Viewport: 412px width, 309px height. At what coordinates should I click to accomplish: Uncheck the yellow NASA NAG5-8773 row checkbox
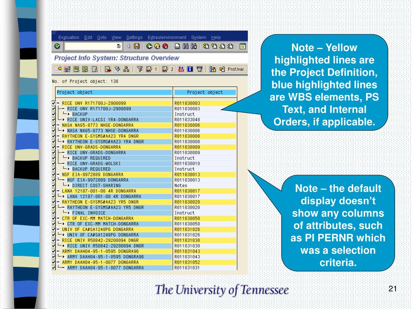(x=54, y=125)
